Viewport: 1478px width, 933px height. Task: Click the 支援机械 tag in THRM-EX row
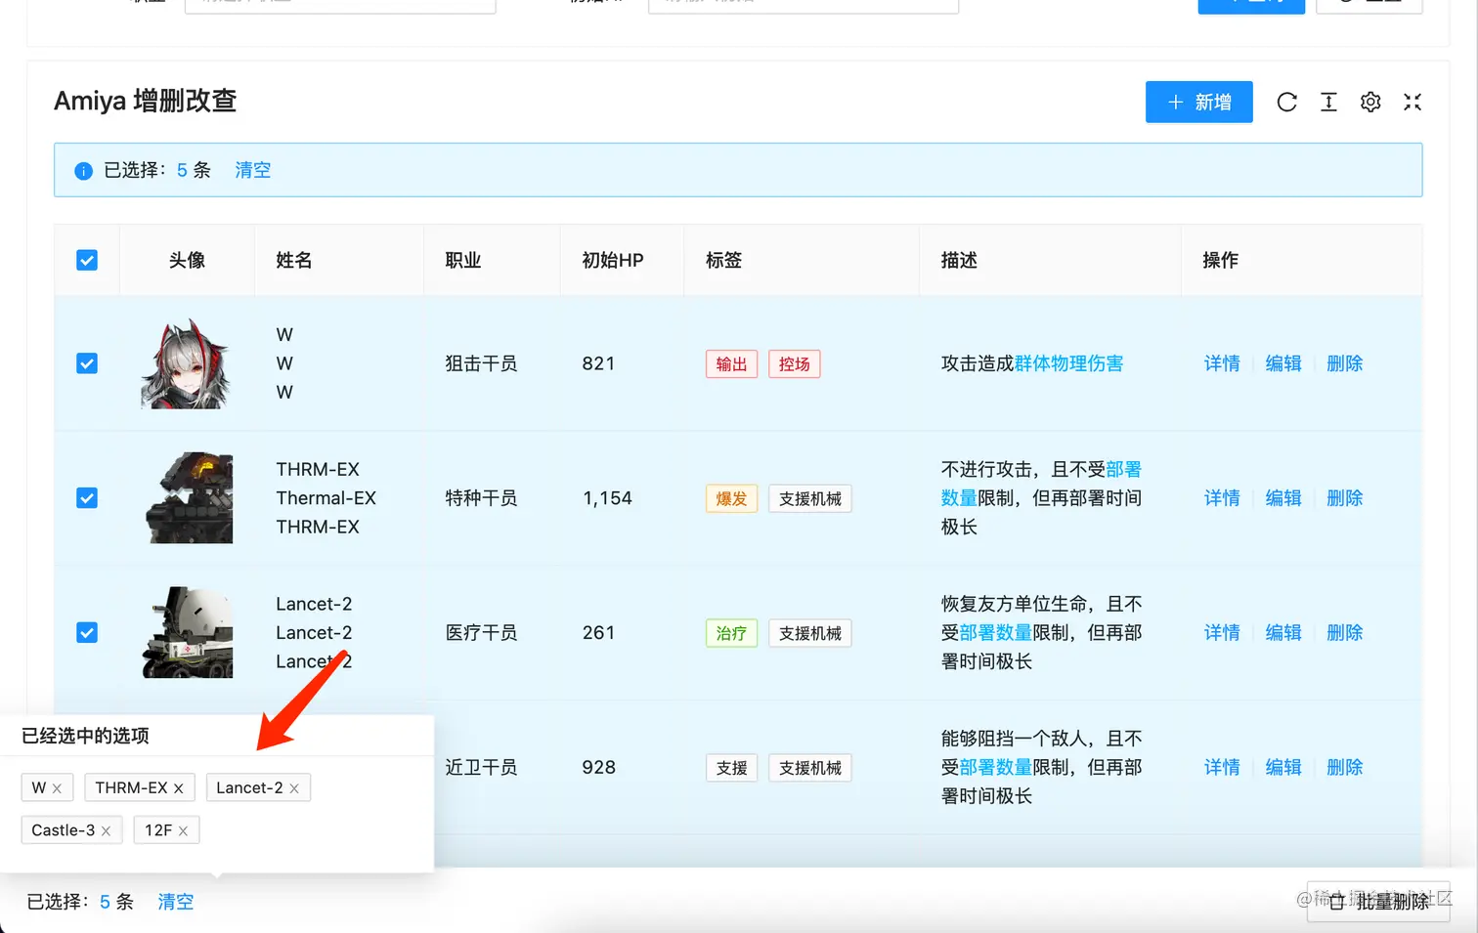[x=809, y=499]
